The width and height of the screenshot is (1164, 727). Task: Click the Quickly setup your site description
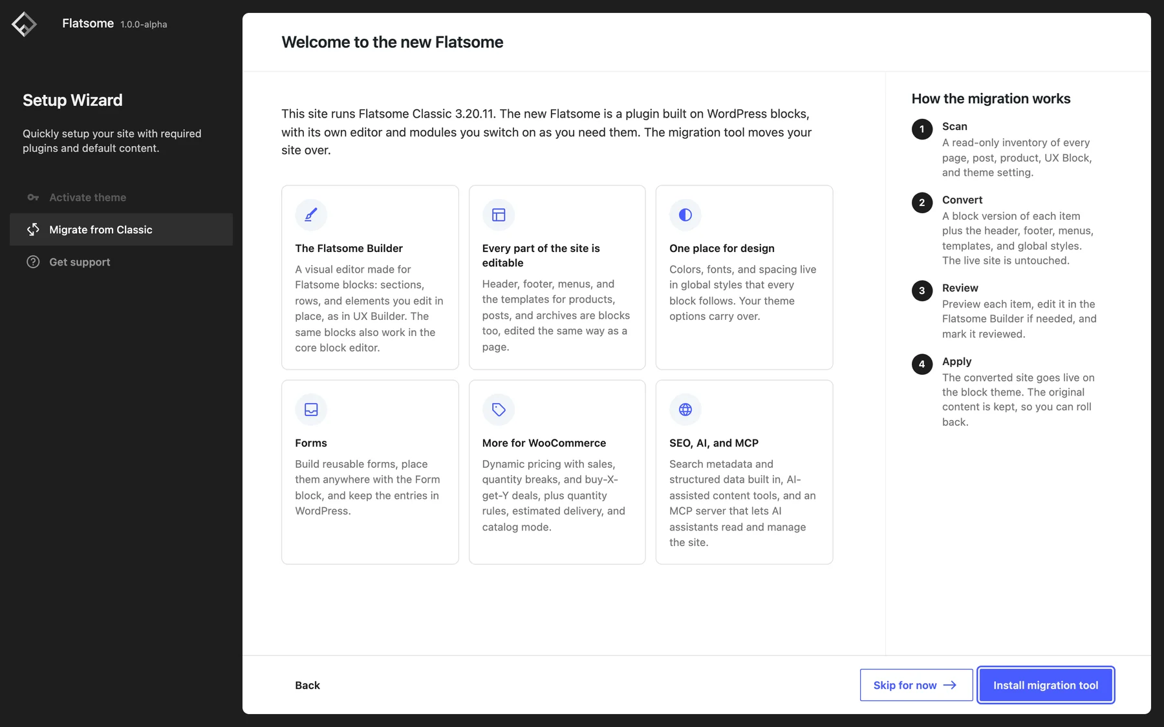(112, 141)
